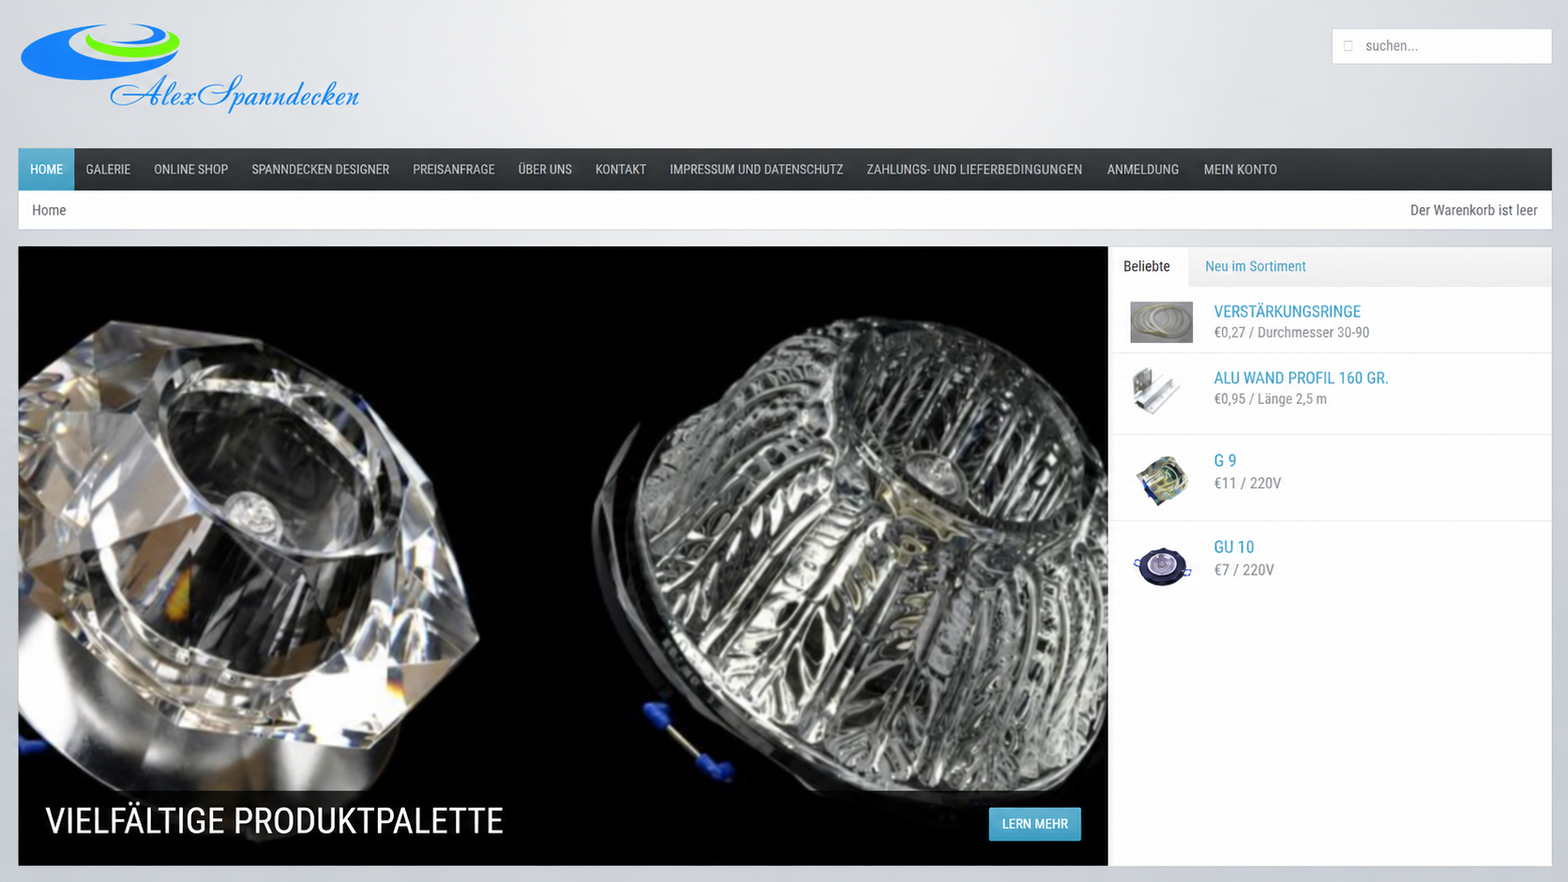The image size is (1568, 882).
Task: Click the €7 / 220V price text
Action: [1244, 570]
